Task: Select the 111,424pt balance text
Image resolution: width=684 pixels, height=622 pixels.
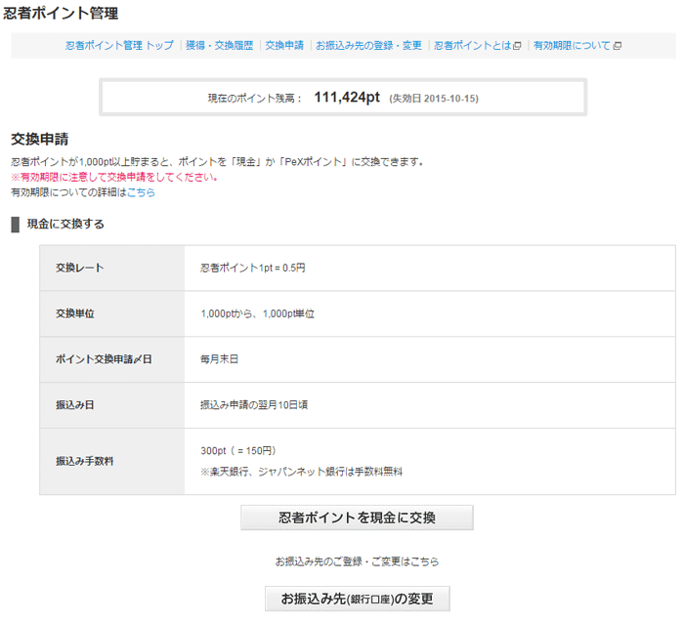Action: pyautogui.click(x=347, y=97)
